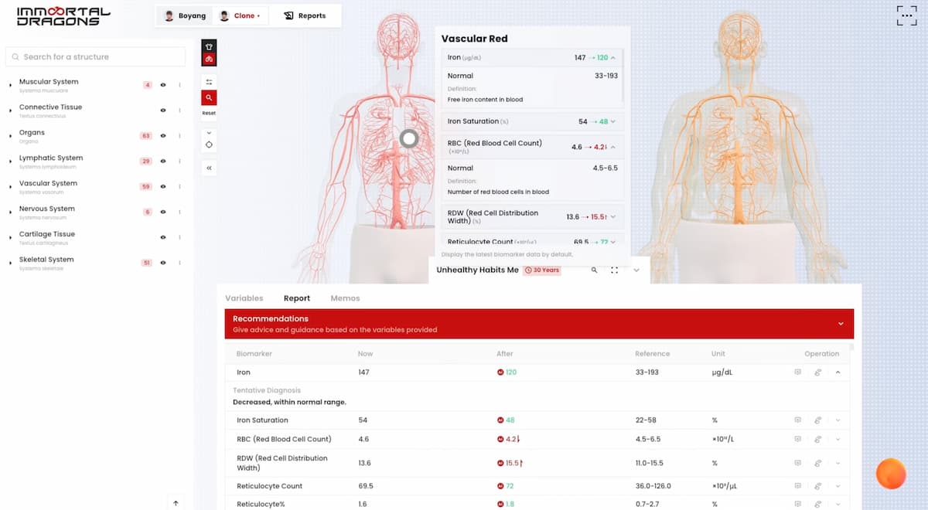928x510 pixels.
Task: Open the compare sliders icon in toolbar
Action: pos(209,82)
